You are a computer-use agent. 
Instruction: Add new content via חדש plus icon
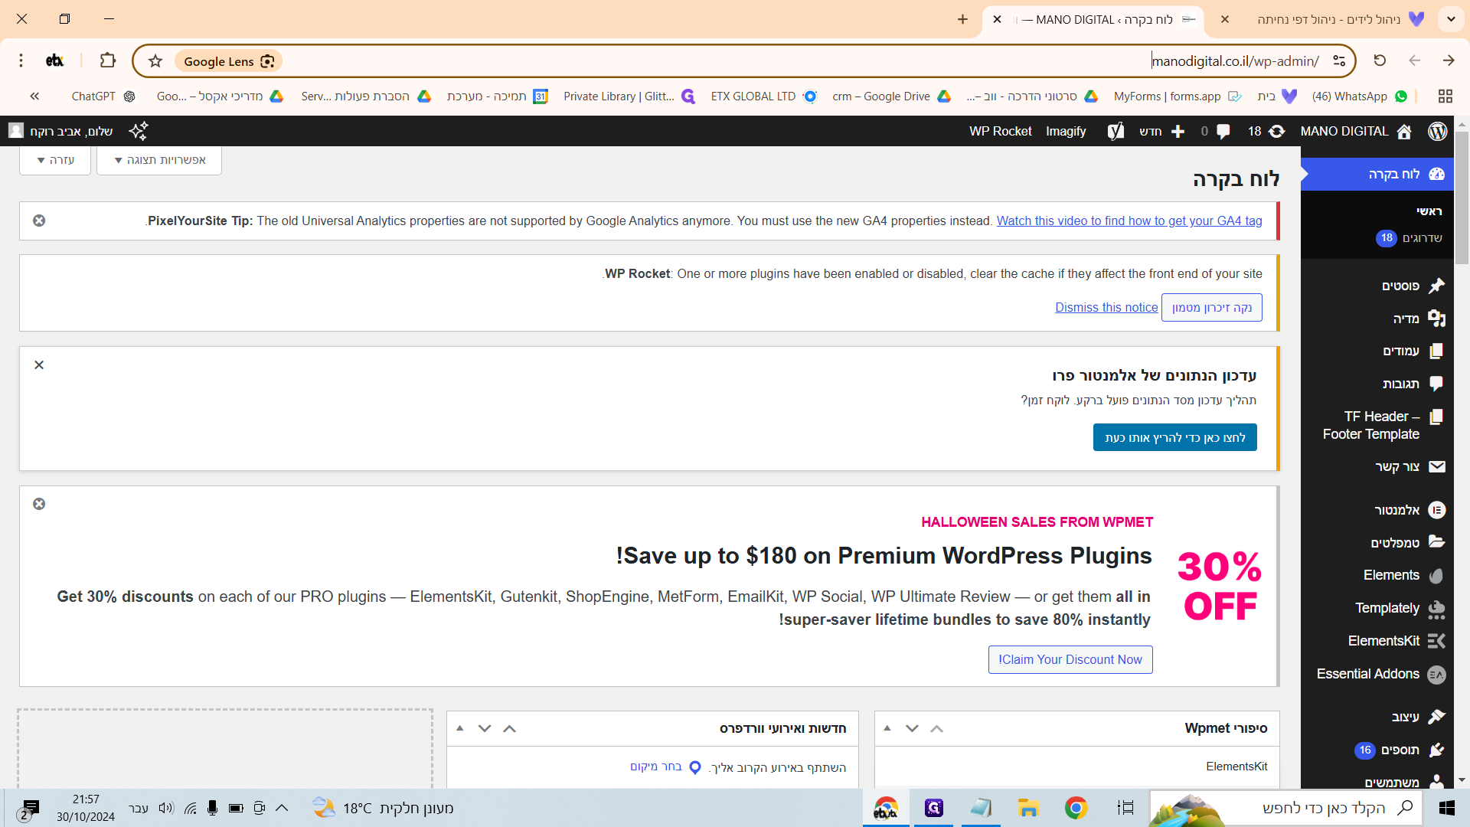[x=1162, y=131]
